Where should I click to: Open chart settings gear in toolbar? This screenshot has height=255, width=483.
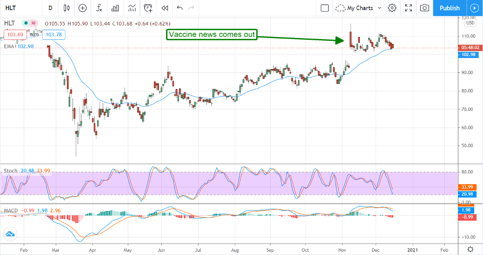(x=392, y=8)
